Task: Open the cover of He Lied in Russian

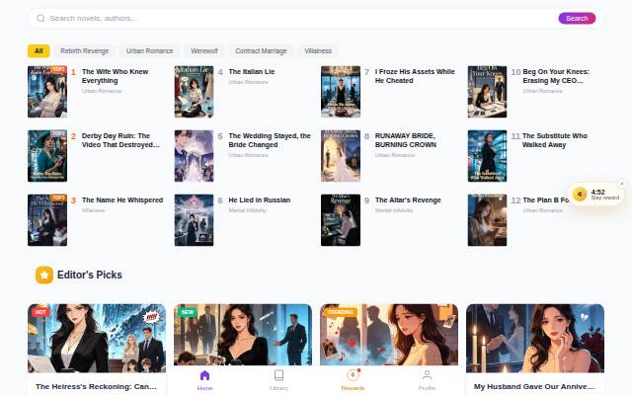Action: [194, 220]
